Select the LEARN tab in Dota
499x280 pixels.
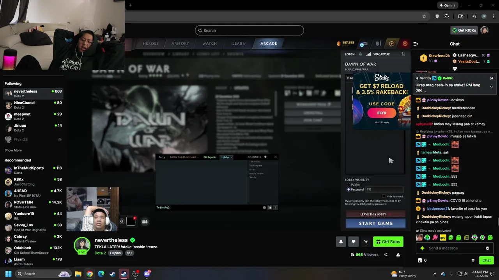[239, 44]
